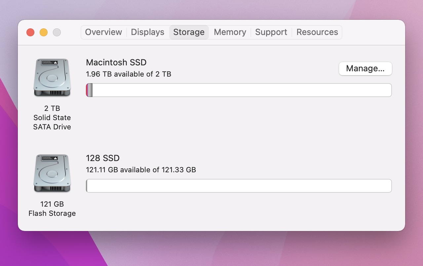The height and width of the screenshot is (266, 423).
Task: Click the yellow minimize window button
Action: click(44, 32)
